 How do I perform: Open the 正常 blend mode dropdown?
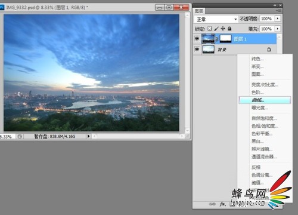tap(216, 19)
